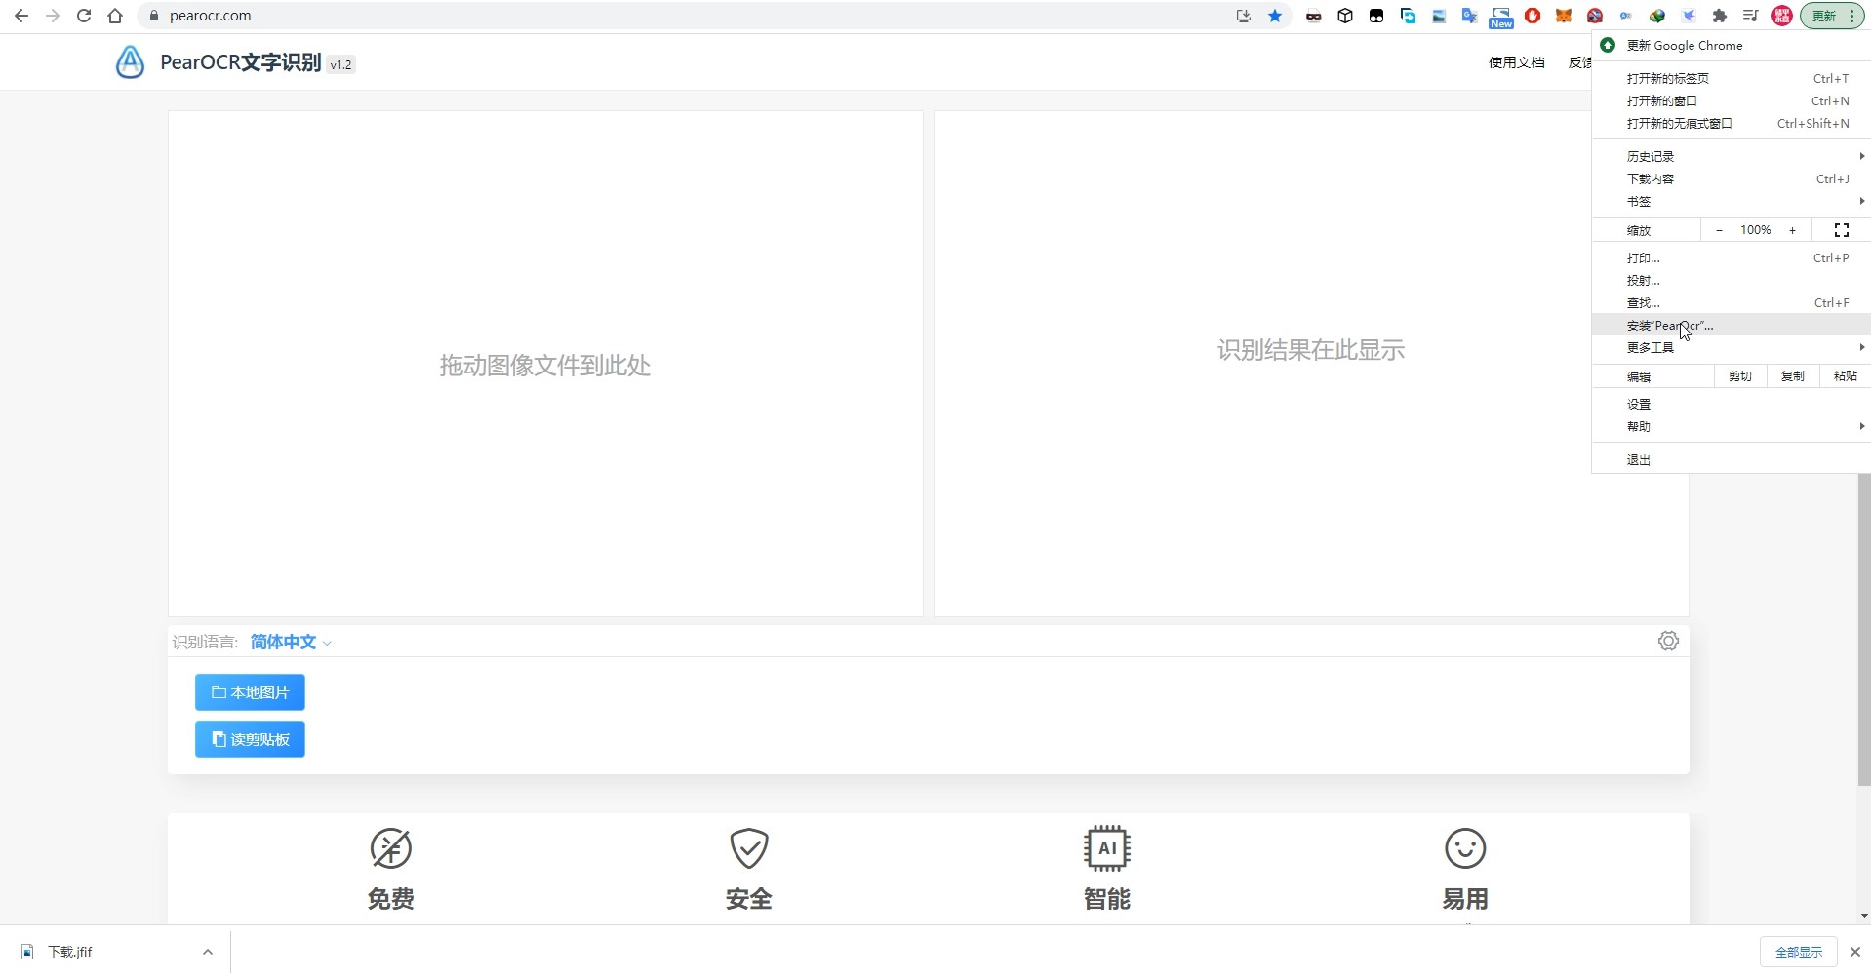Reload the page with refresh icon
Screen dimensions: 1871x979
(x=84, y=16)
